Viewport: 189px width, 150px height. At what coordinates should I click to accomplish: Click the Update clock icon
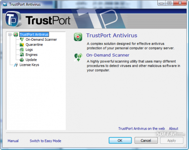(22, 60)
